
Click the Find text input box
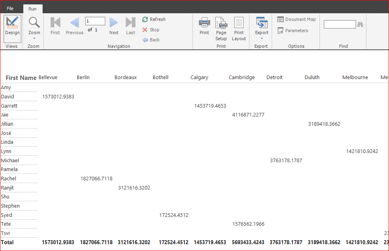(340, 24)
